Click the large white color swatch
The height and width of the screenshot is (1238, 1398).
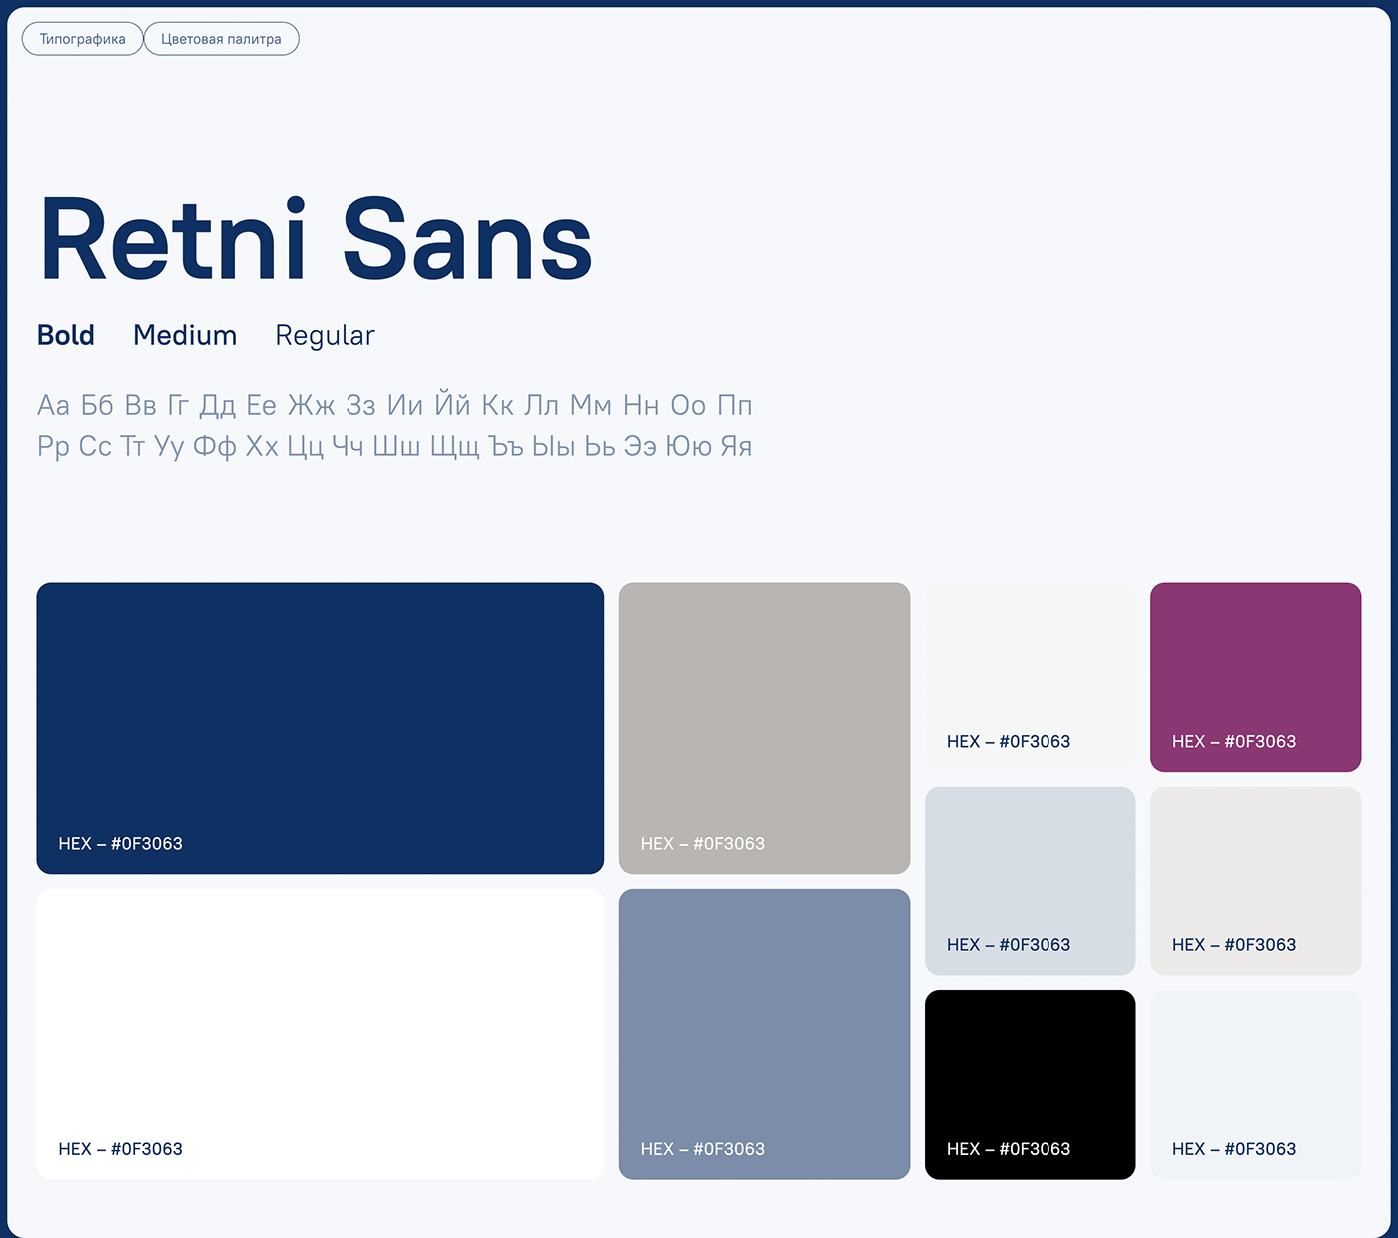(x=321, y=1033)
